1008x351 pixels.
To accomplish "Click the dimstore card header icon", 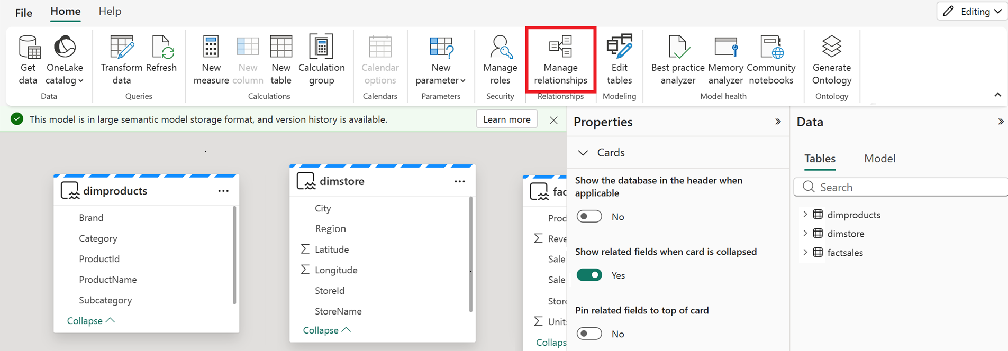I will coord(306,181).
